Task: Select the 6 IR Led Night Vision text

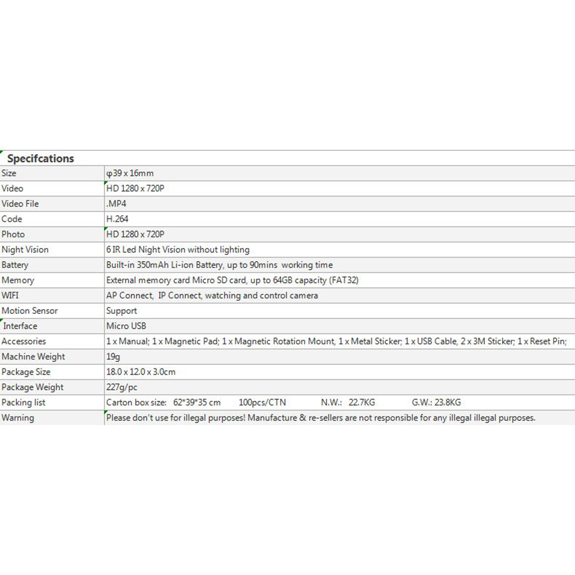Action: 178,250
